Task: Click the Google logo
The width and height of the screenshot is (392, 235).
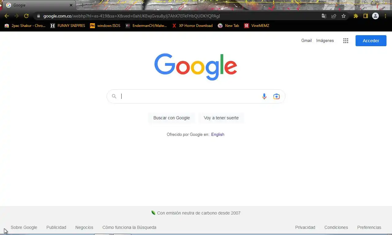Action: click(x=196, y=67)
